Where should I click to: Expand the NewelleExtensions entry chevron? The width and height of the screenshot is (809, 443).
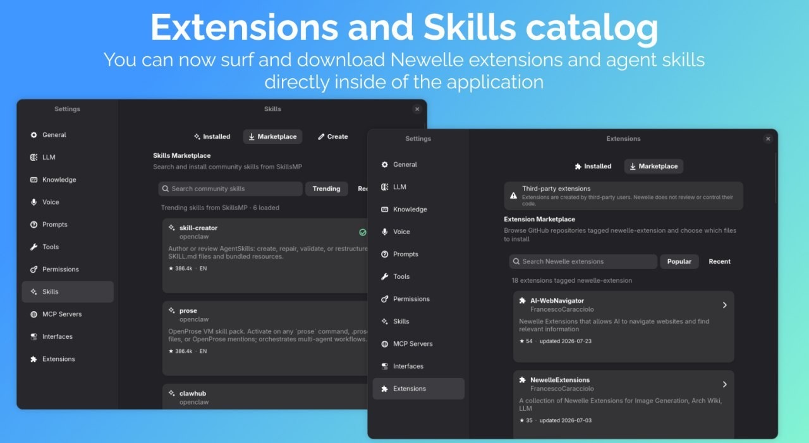pyautogui.click(x=725, y=384)
